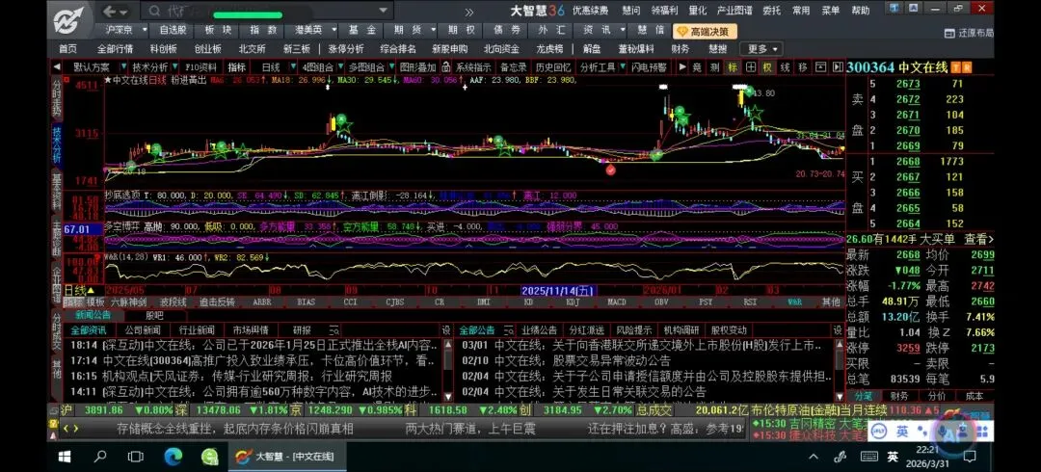Click the back navigation arrow
Image resolution: width=1041 pixels, height=472 pixels.
point(110,12)
